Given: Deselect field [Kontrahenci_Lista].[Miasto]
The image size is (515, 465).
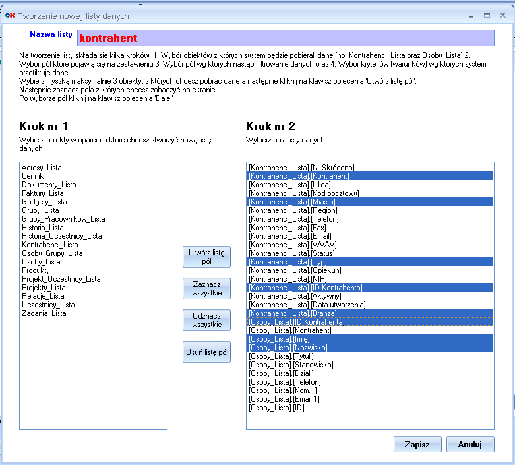Looking at the screenshot, I should pyautogui.click(x=370, y=201).
